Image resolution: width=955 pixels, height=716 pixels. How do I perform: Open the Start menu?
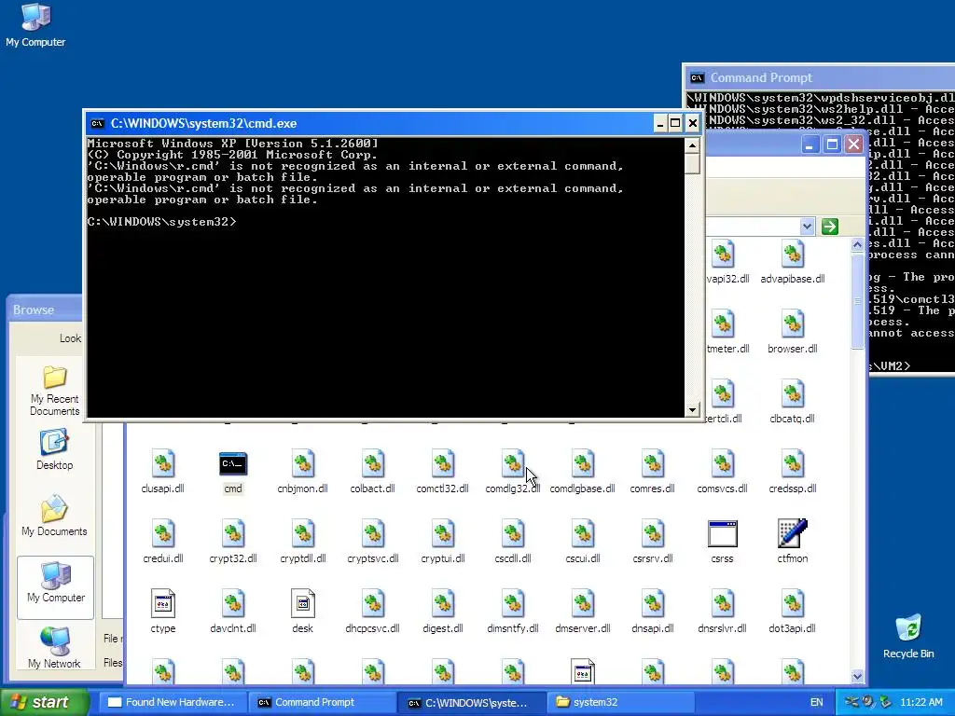[x=44, y=702]
